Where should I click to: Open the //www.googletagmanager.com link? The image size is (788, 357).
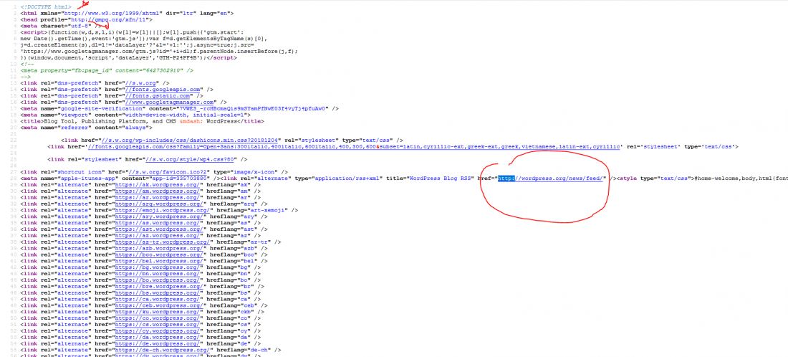tap(170, 102)
